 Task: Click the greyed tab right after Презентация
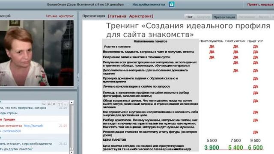(x=247, y=17)
